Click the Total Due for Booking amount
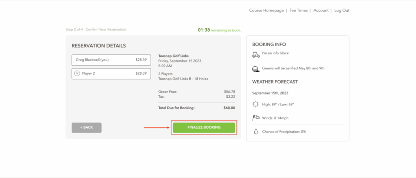Image resolution: width=416 pixels, height=178 pixels. tap(229, 108)
